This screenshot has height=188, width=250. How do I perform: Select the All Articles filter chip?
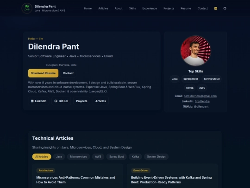click(x=42, y=157)
